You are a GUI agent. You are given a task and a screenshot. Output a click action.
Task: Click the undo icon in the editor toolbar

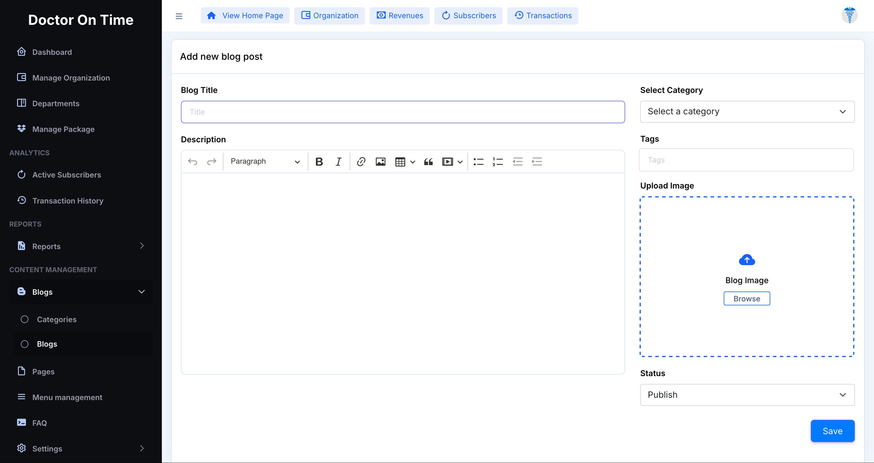[192, 162]
